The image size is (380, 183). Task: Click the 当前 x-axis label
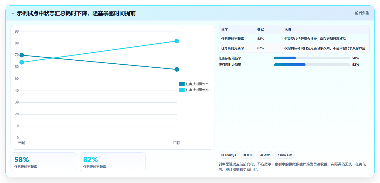22,143
